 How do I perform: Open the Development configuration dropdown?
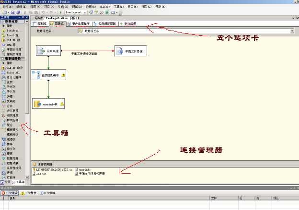(x=85, y=12)
